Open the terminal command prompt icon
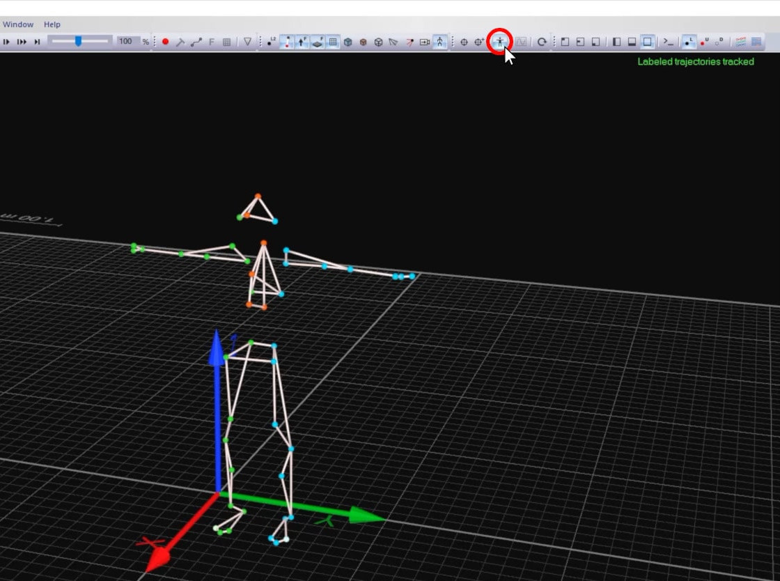The width and height of the screenshot is (780, 581). click(x=668, y=42)
